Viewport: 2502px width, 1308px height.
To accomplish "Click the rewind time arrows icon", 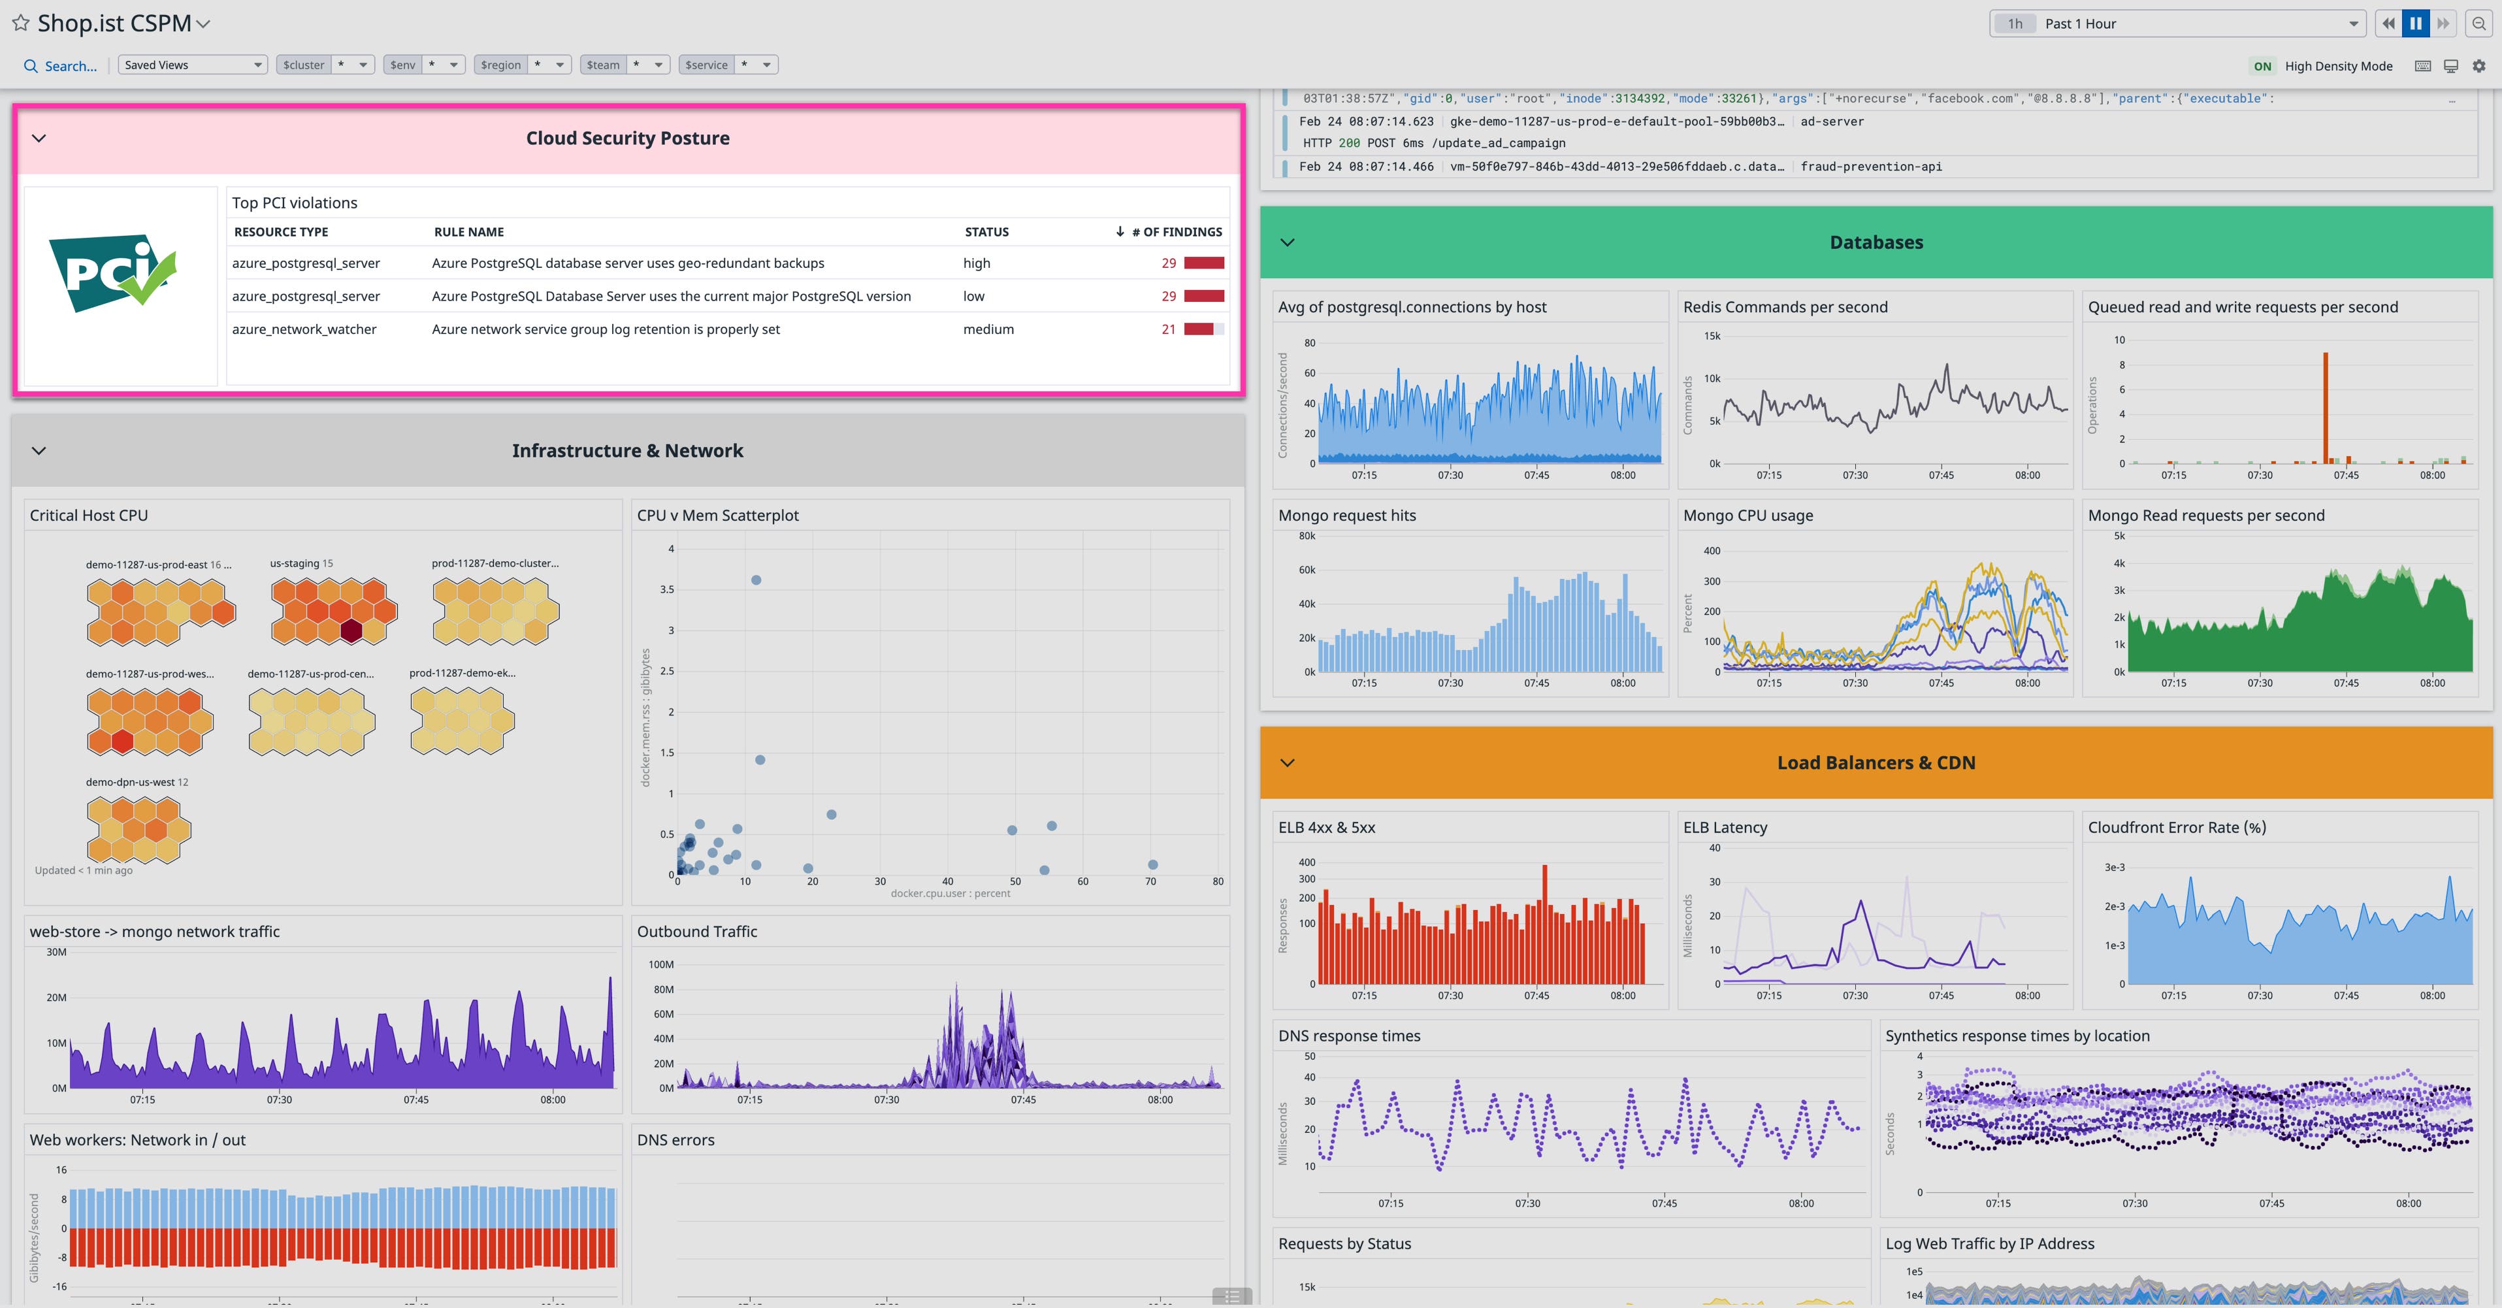I will click(2388, 24).
